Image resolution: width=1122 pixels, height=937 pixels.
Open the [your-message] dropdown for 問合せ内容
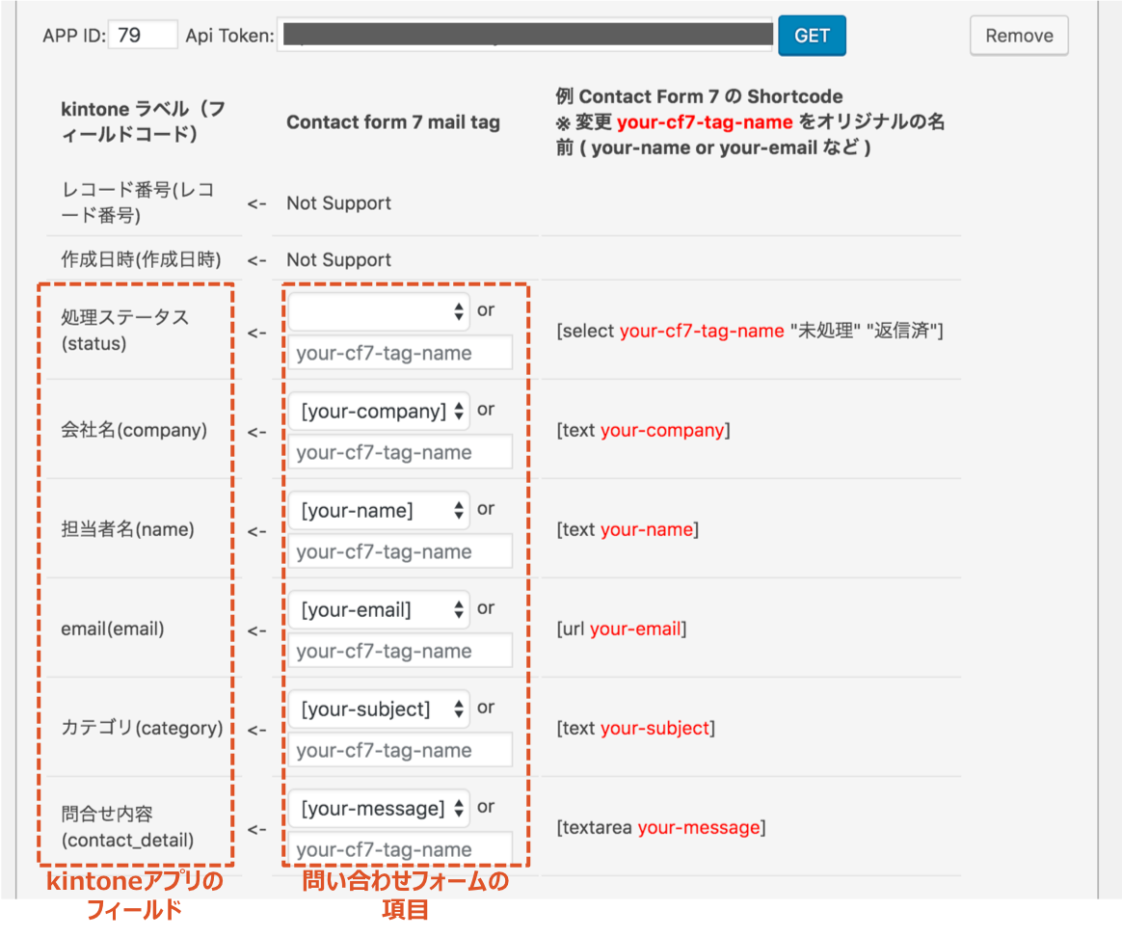378,808
